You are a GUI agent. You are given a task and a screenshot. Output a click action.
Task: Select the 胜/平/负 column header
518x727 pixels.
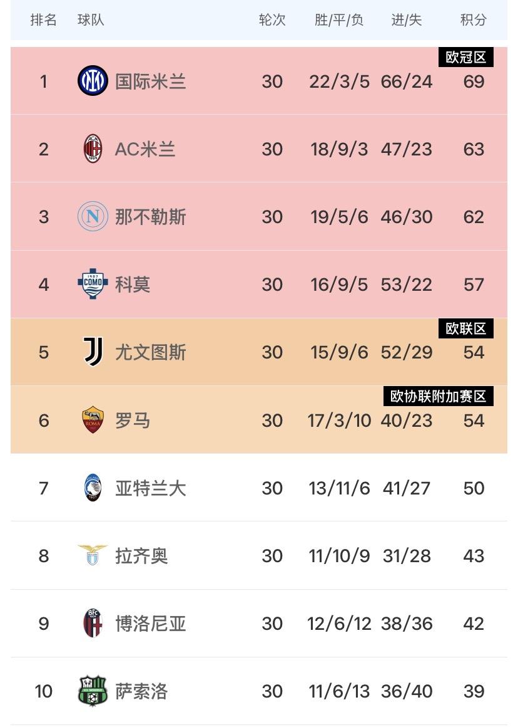339,20
